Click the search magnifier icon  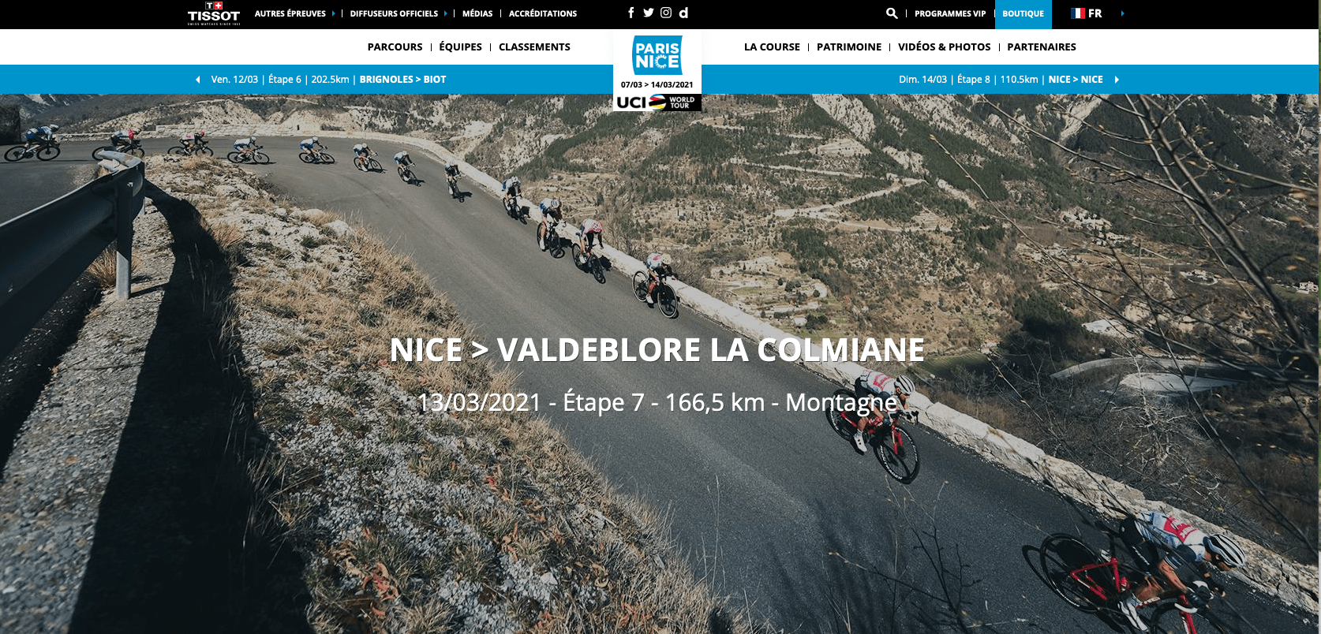[892, 13]
